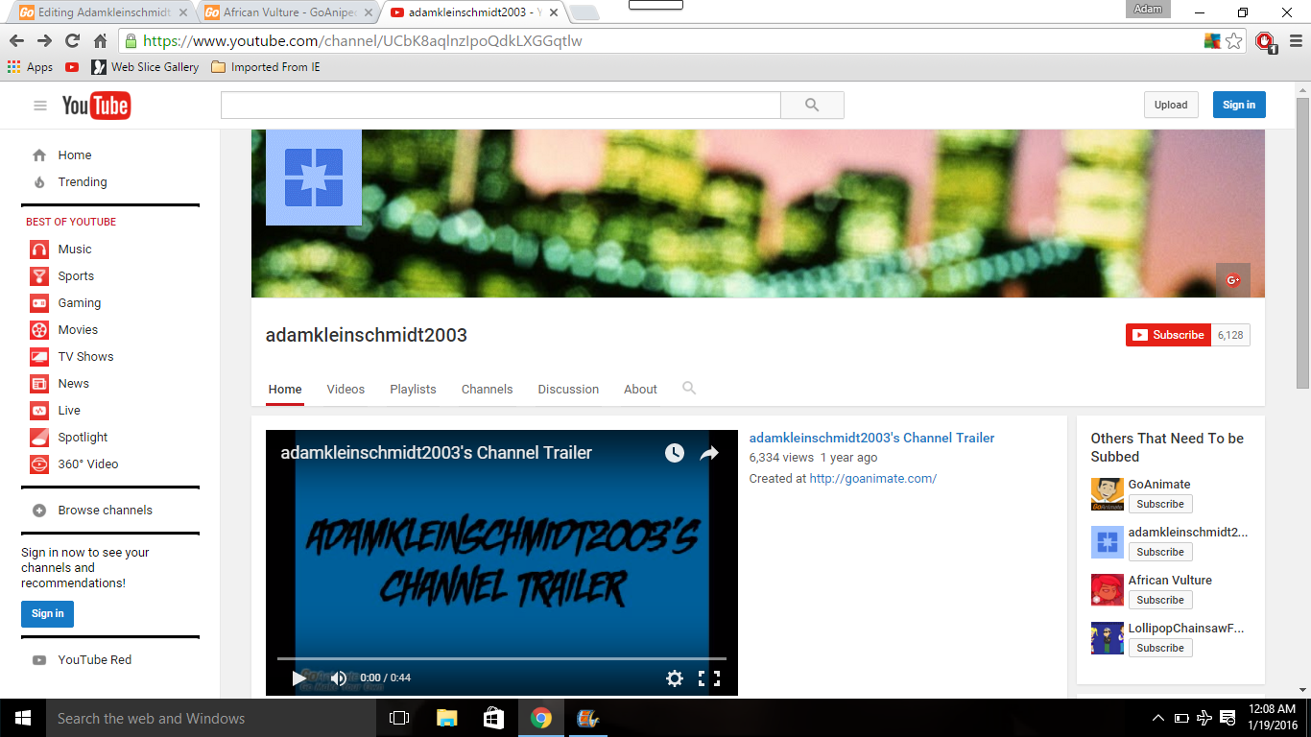The width and height of the screenshot is (1311, 737).
Task: Switch to the Editing Adamkleinschmidt browser tab
Action: [x=100, y=12]
